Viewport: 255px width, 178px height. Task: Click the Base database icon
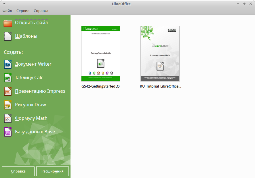click(x=8, y=132)
